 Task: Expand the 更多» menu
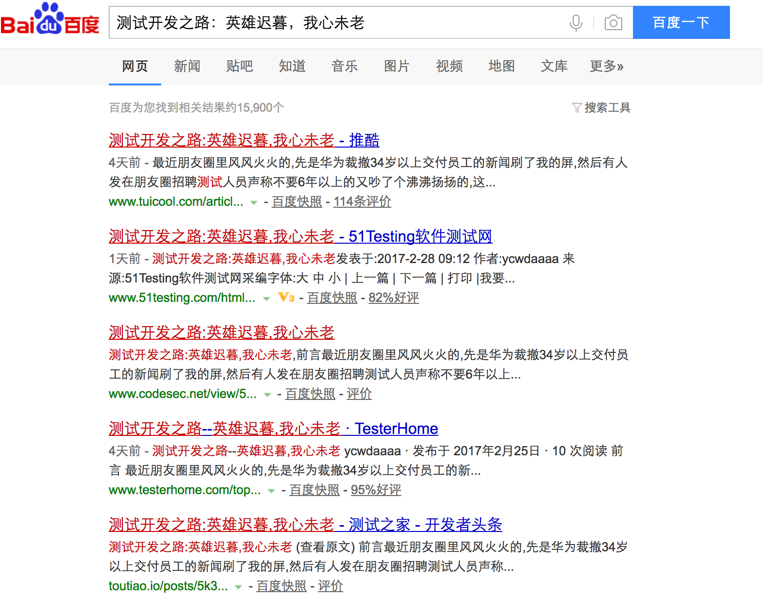coord(607,66)
